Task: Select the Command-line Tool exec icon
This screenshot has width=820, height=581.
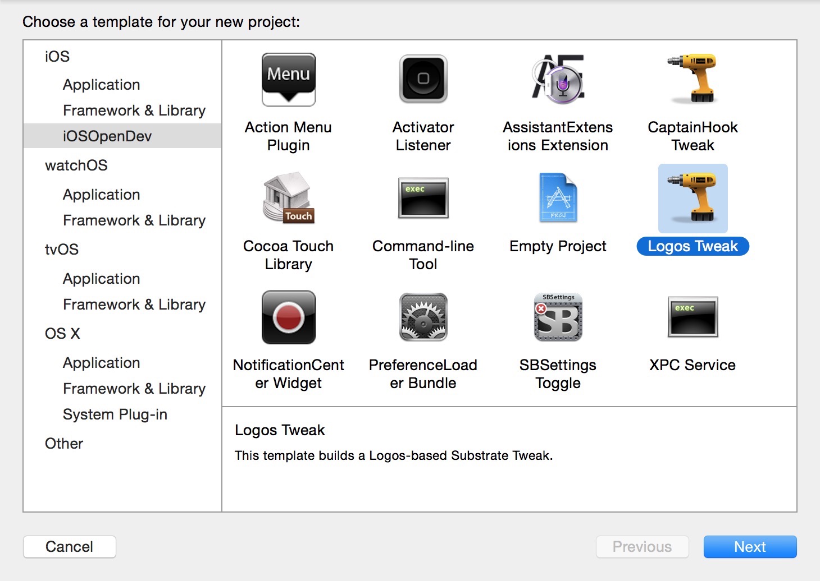Action: (x=423, y=198)
